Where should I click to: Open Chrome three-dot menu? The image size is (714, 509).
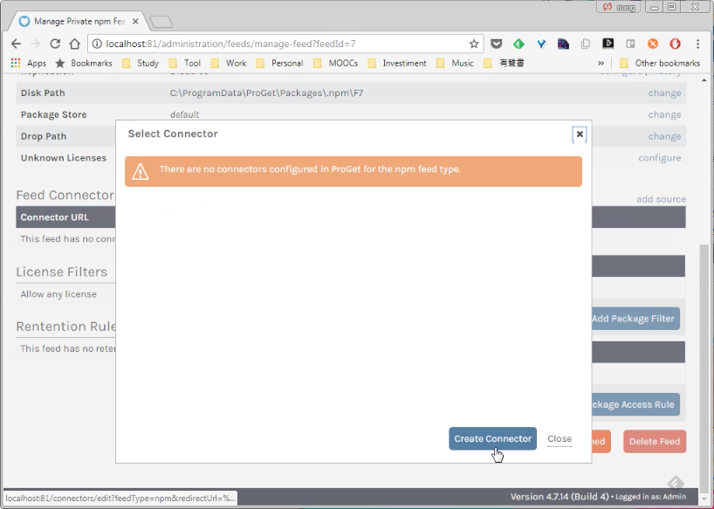click(697, 44)
